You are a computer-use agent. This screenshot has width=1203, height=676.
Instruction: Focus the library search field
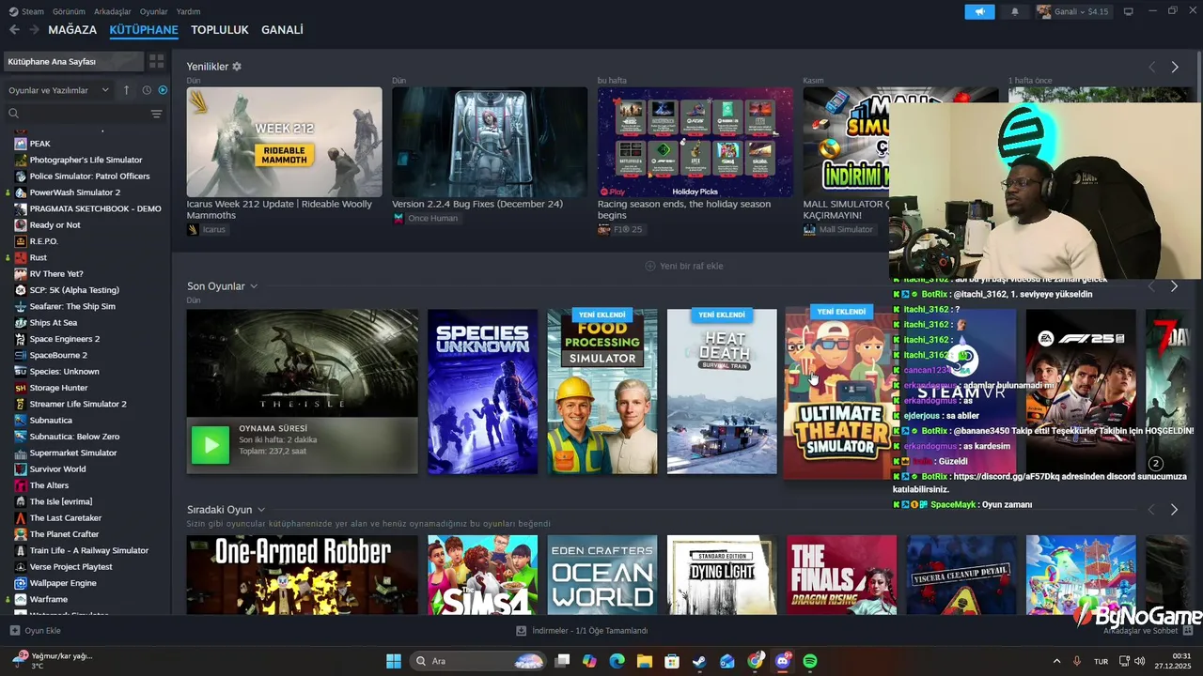(x=75, y=113)
